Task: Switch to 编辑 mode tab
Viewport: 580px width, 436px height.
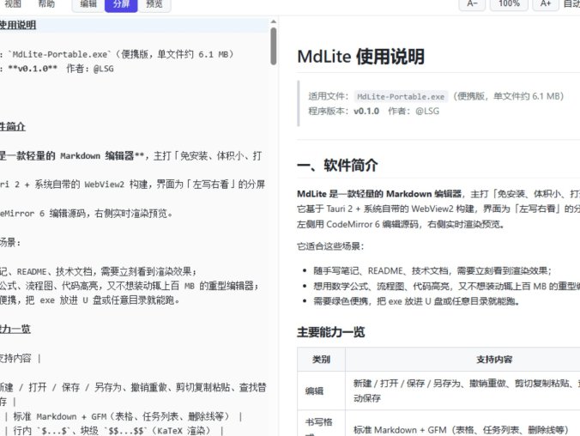Action: (x=88, y=4)
